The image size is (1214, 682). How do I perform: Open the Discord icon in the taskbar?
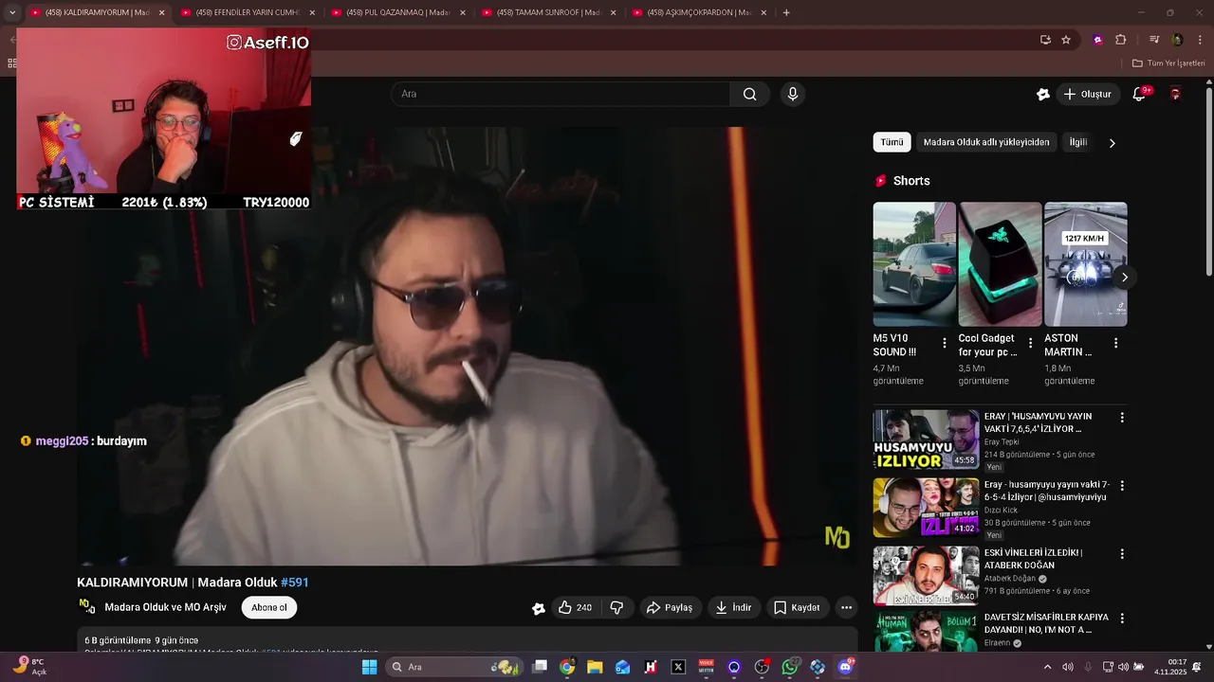point(846,667)
